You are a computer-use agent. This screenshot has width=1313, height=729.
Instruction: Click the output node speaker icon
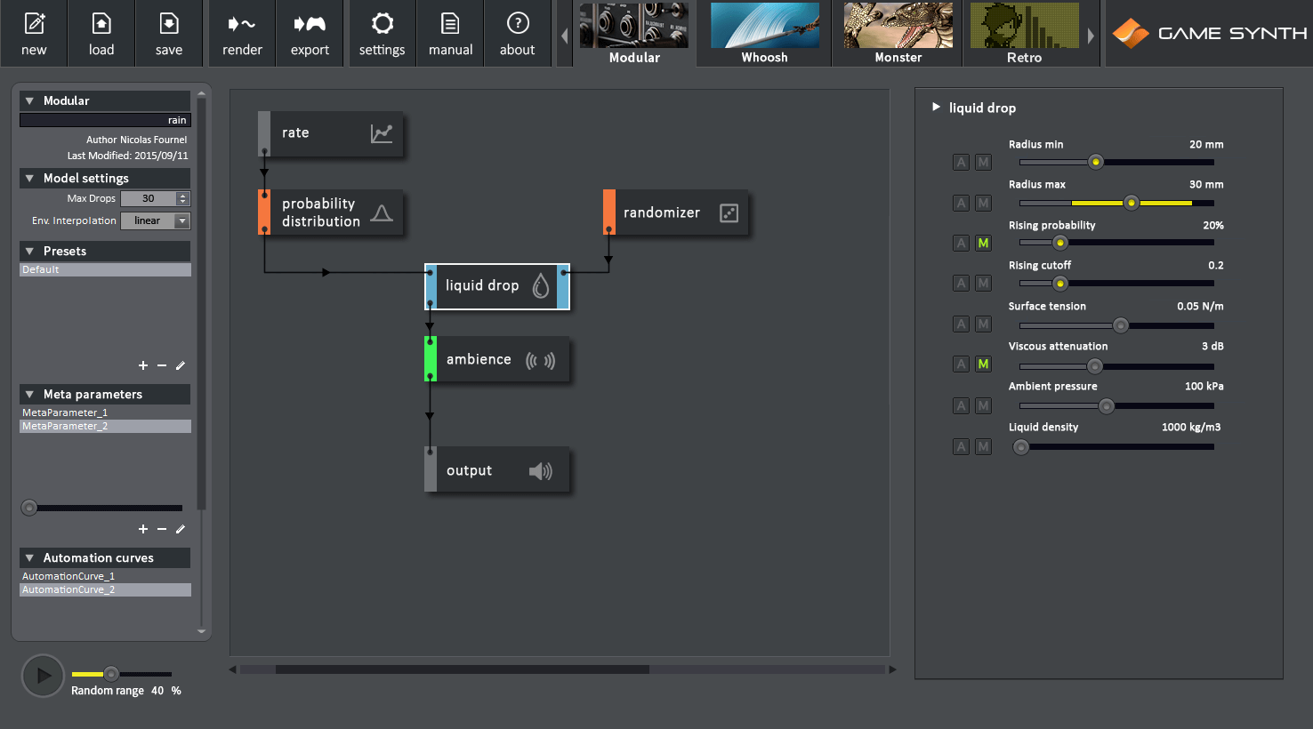[x=540, y=470]
